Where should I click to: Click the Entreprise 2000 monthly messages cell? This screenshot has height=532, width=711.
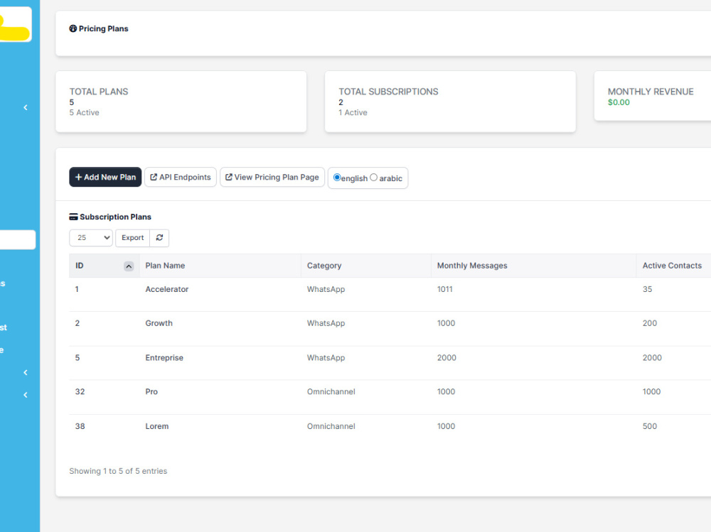click(x=447, y=357)
